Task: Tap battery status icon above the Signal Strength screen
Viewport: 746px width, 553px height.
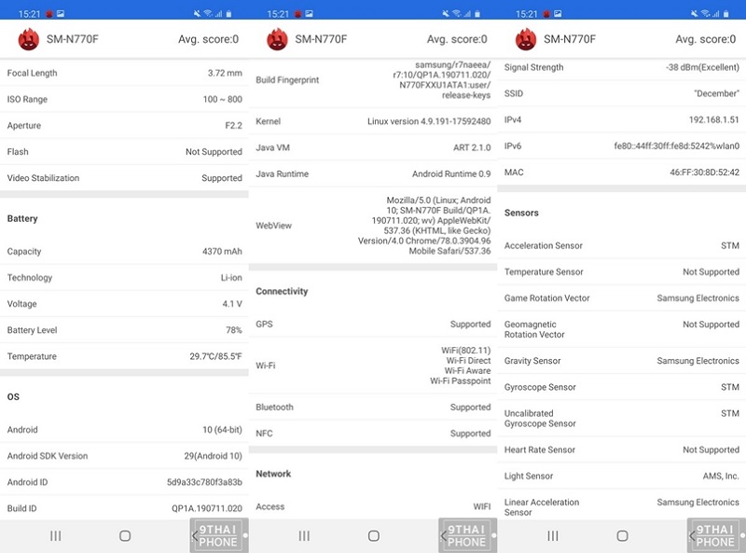Action: click(726, 14)
